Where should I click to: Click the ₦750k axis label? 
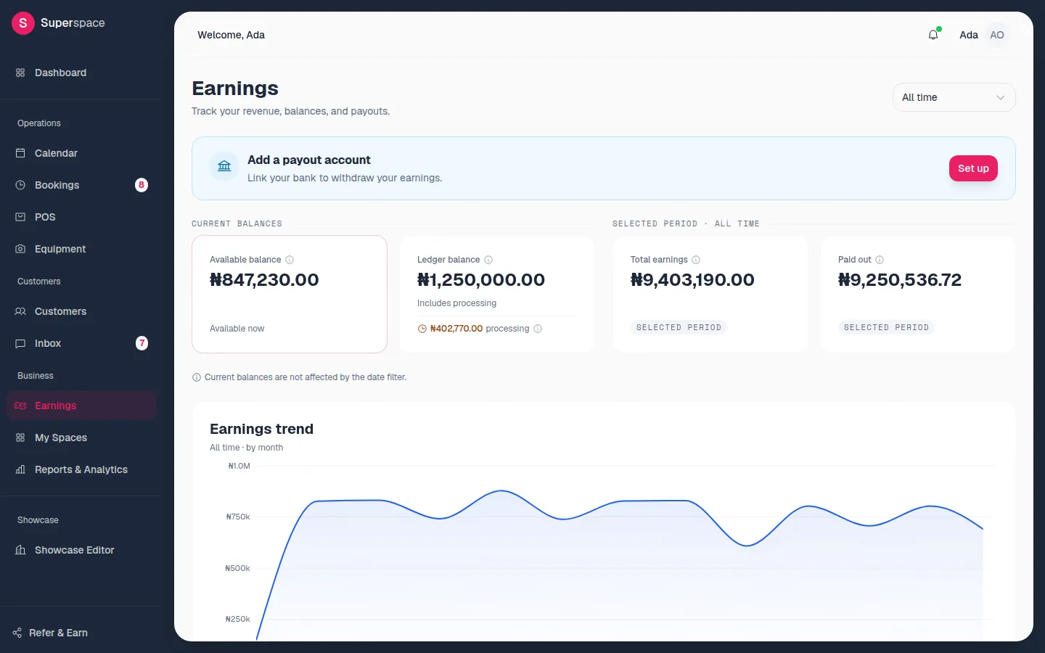tap(238, 517)
